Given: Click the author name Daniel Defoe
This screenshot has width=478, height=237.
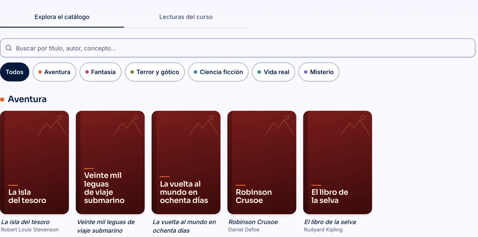Looking at the screenshot, I should 244,230.
